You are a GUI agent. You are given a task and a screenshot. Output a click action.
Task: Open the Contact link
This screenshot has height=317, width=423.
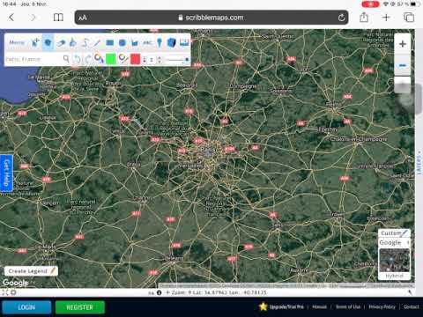point(411,306)
